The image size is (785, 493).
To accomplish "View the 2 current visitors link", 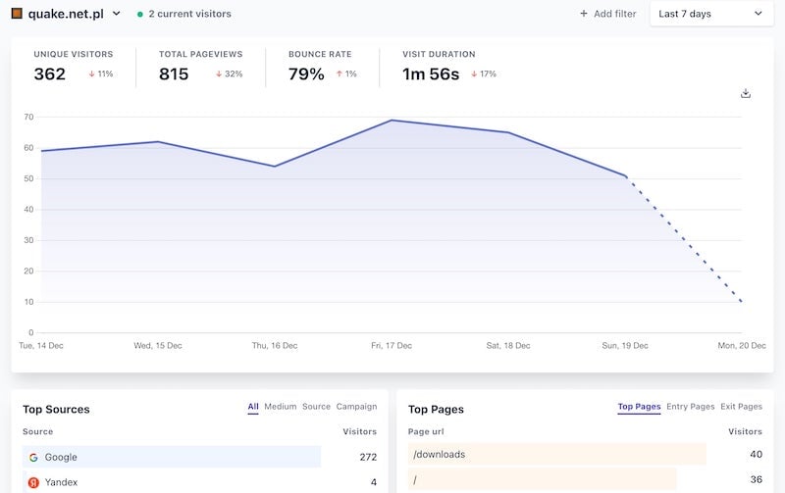I will click(x=189, y=14).
